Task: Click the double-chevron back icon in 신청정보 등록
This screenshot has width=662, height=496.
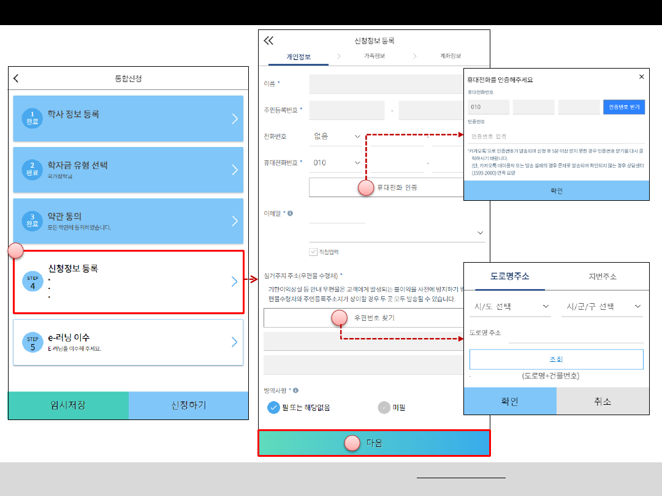Action: [x=268, y=41]
